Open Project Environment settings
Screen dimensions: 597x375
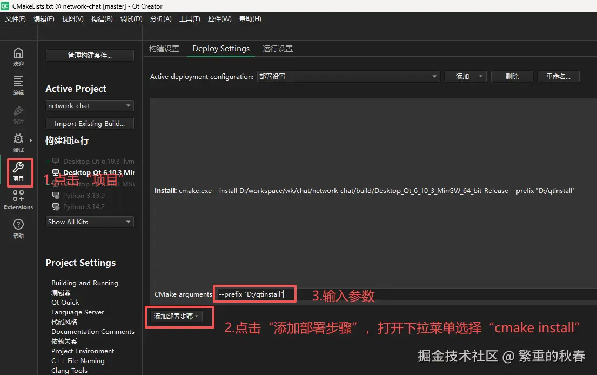point(83,351)
